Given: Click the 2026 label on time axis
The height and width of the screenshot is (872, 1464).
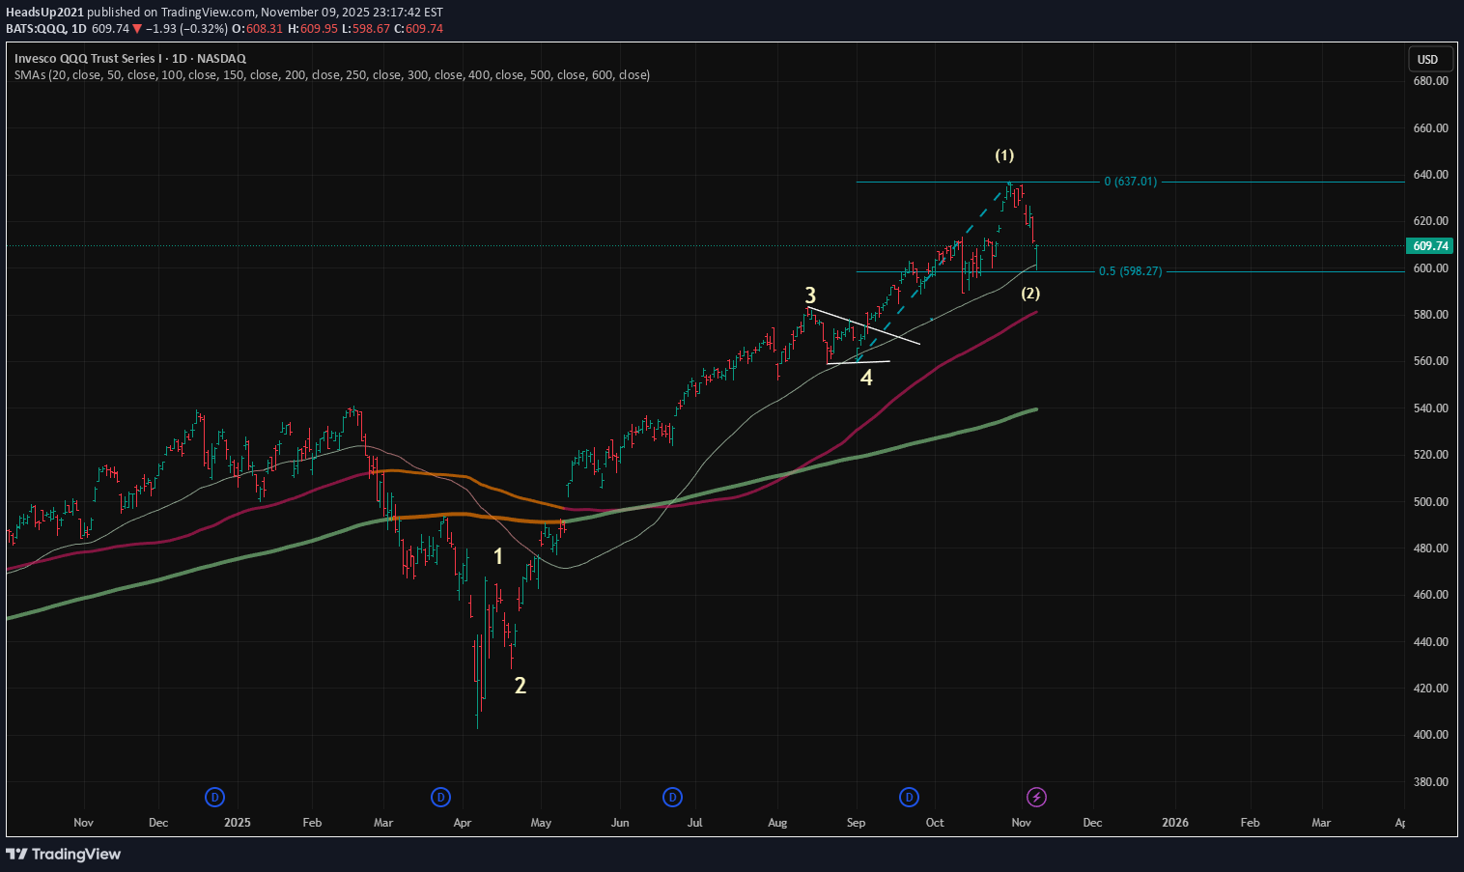Looking at the screenshot, I should 1175,823.
